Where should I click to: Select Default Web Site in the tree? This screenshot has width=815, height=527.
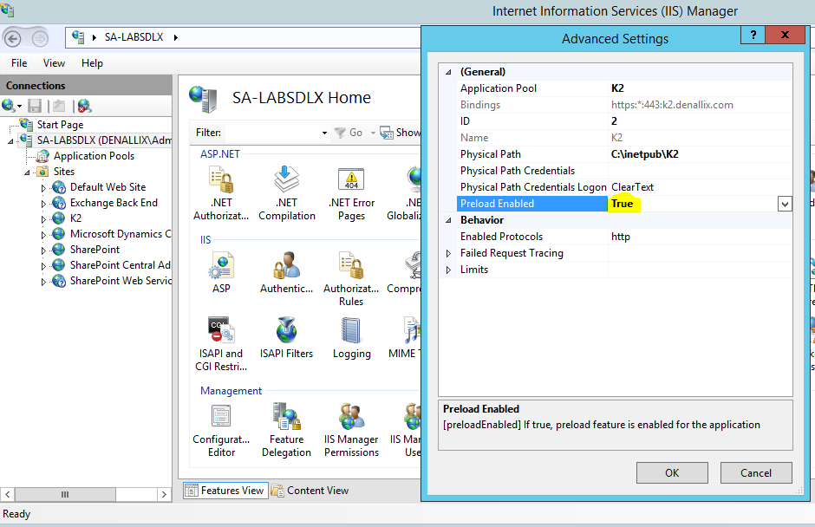pos(108,187)
